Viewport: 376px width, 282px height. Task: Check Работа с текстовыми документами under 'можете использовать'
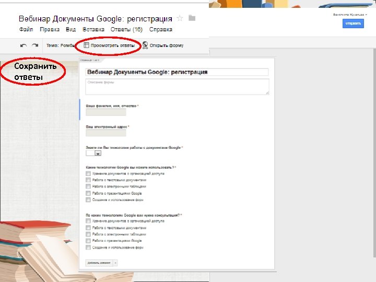tap(88, 180)
